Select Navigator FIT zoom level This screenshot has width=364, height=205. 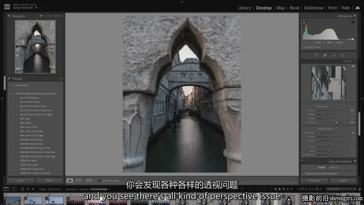tap(41, 16)
